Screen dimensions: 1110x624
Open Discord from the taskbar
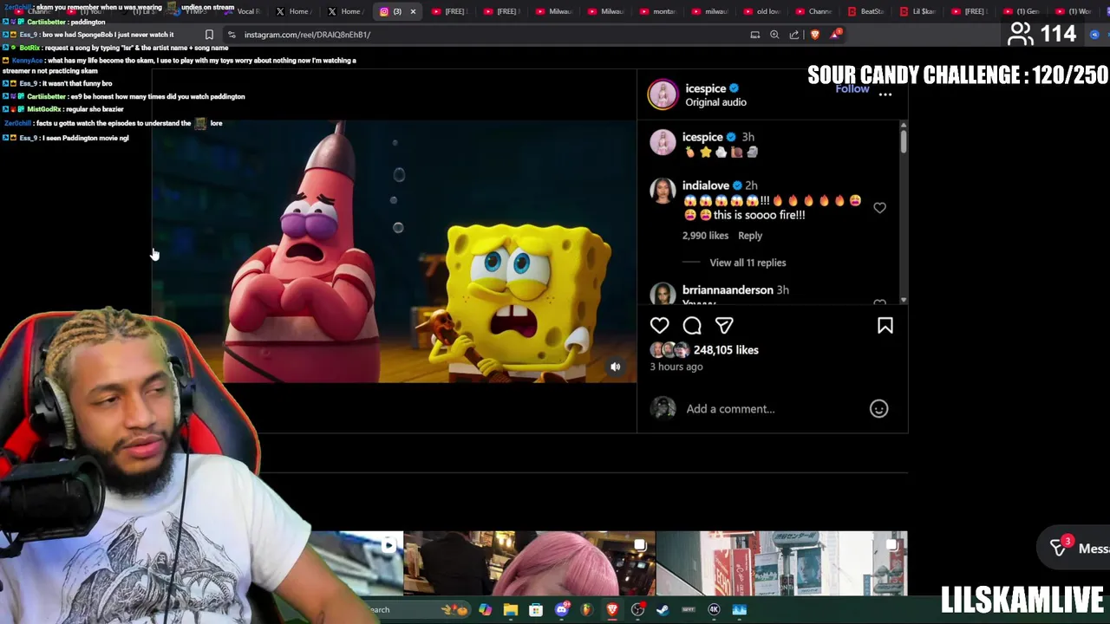click(x=562, y=609)
